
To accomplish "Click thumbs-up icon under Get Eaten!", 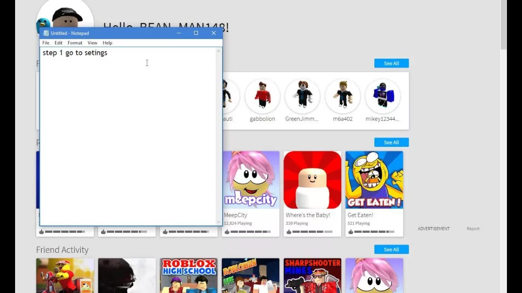I will click(350, 232).
